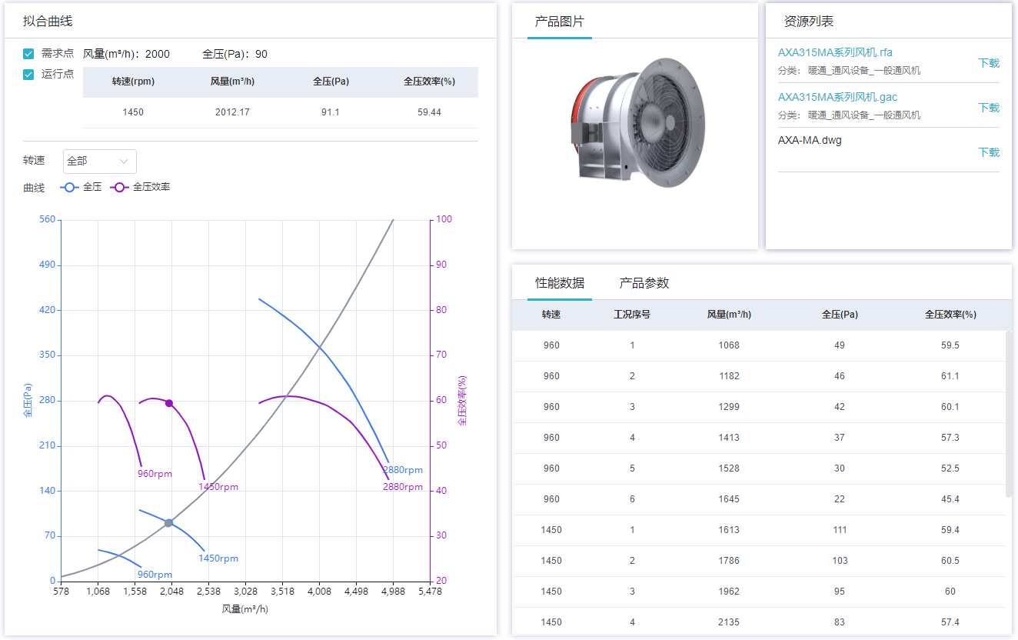
Task: Uncheck the 运行点 checkbox
Action: pyautogui.click(x=28, y=75)
